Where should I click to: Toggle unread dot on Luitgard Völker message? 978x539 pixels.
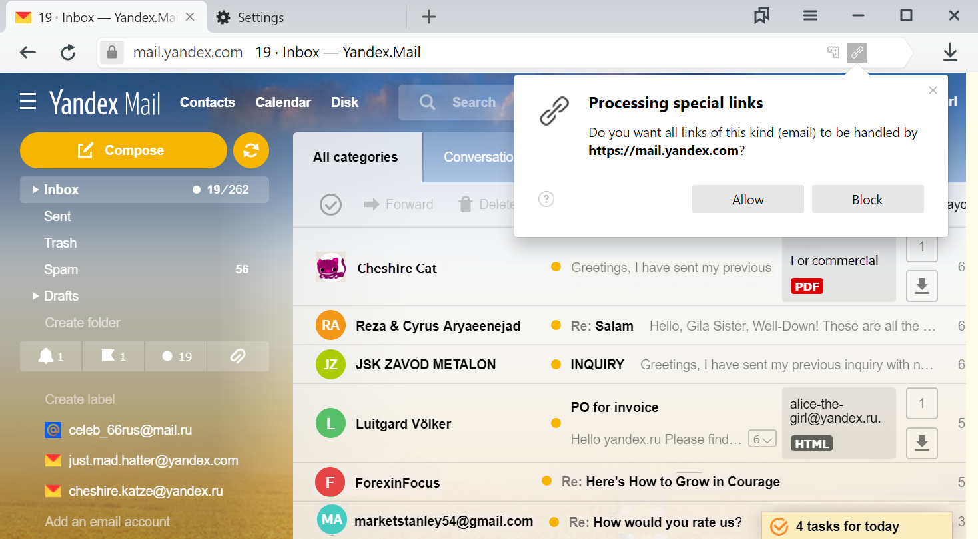[x=556, y=423]
